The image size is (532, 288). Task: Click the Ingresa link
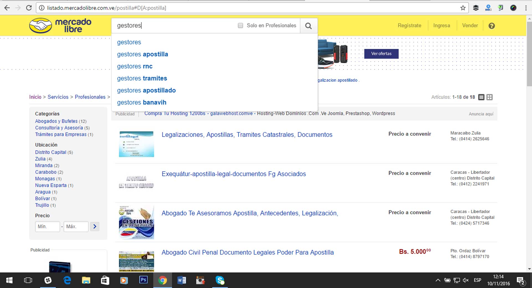tap(441, 25)
